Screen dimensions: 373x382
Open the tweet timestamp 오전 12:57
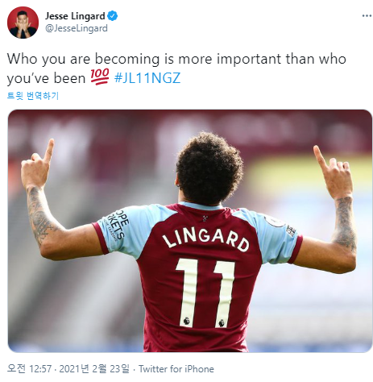tap(29, 368)
